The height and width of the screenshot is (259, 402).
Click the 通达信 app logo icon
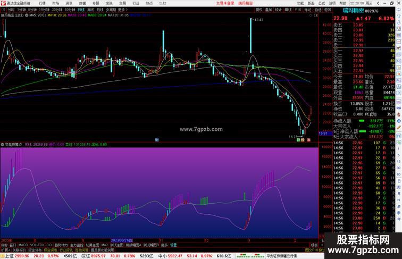pos(3,3)
